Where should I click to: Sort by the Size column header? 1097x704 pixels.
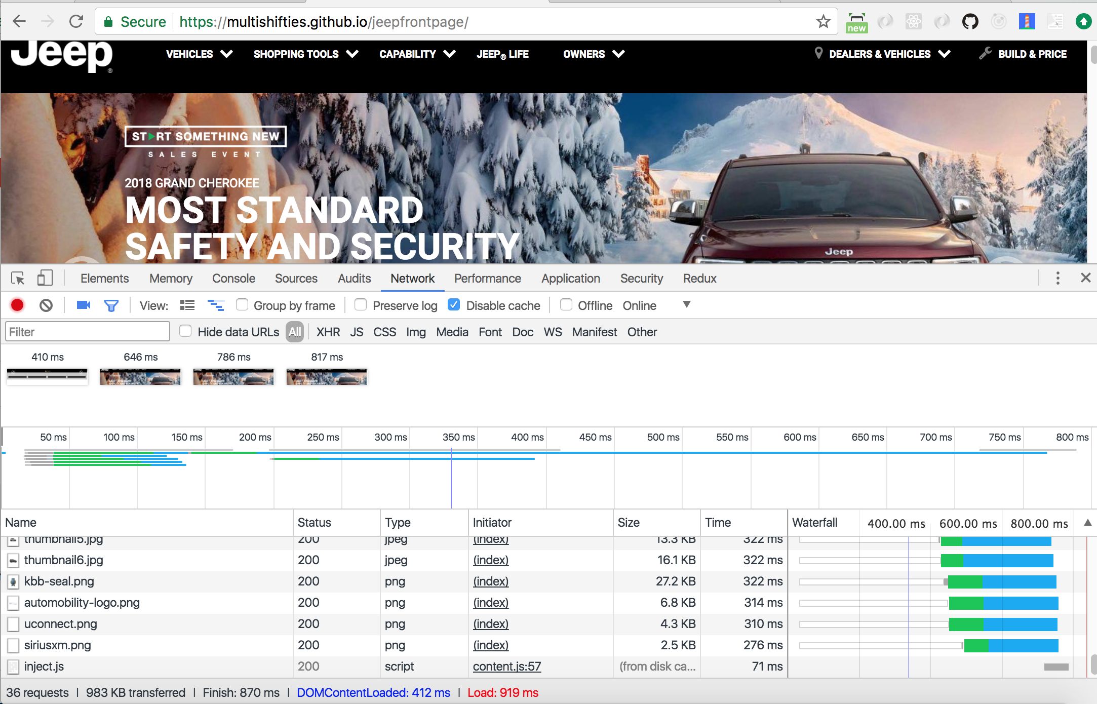[656, 523]
